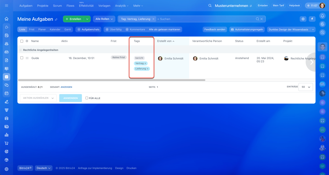Click the Einladen button
This screenshot has width=329, height=175.
tap(263, 5)
